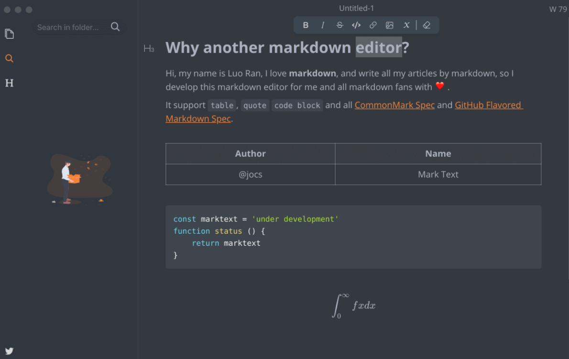Open the GitHub Flavored Markdown Spec link
The width and height of the screenshot is (569, 359).
pos(489,105)
